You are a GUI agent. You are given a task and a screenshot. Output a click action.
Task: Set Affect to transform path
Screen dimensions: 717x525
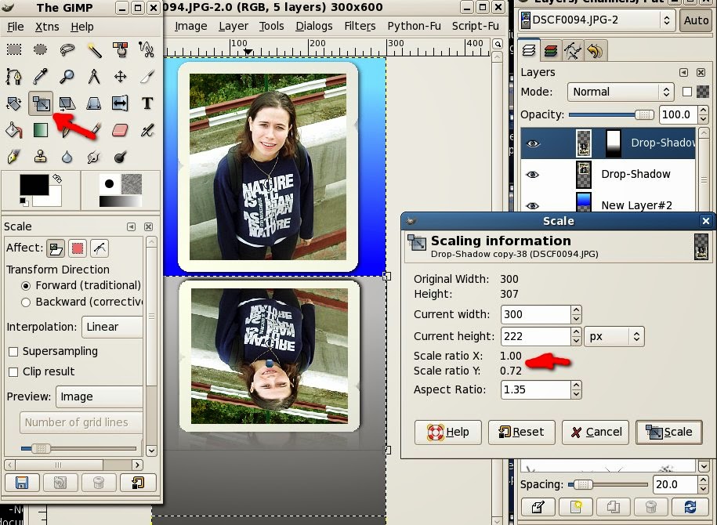coord(100,248)
